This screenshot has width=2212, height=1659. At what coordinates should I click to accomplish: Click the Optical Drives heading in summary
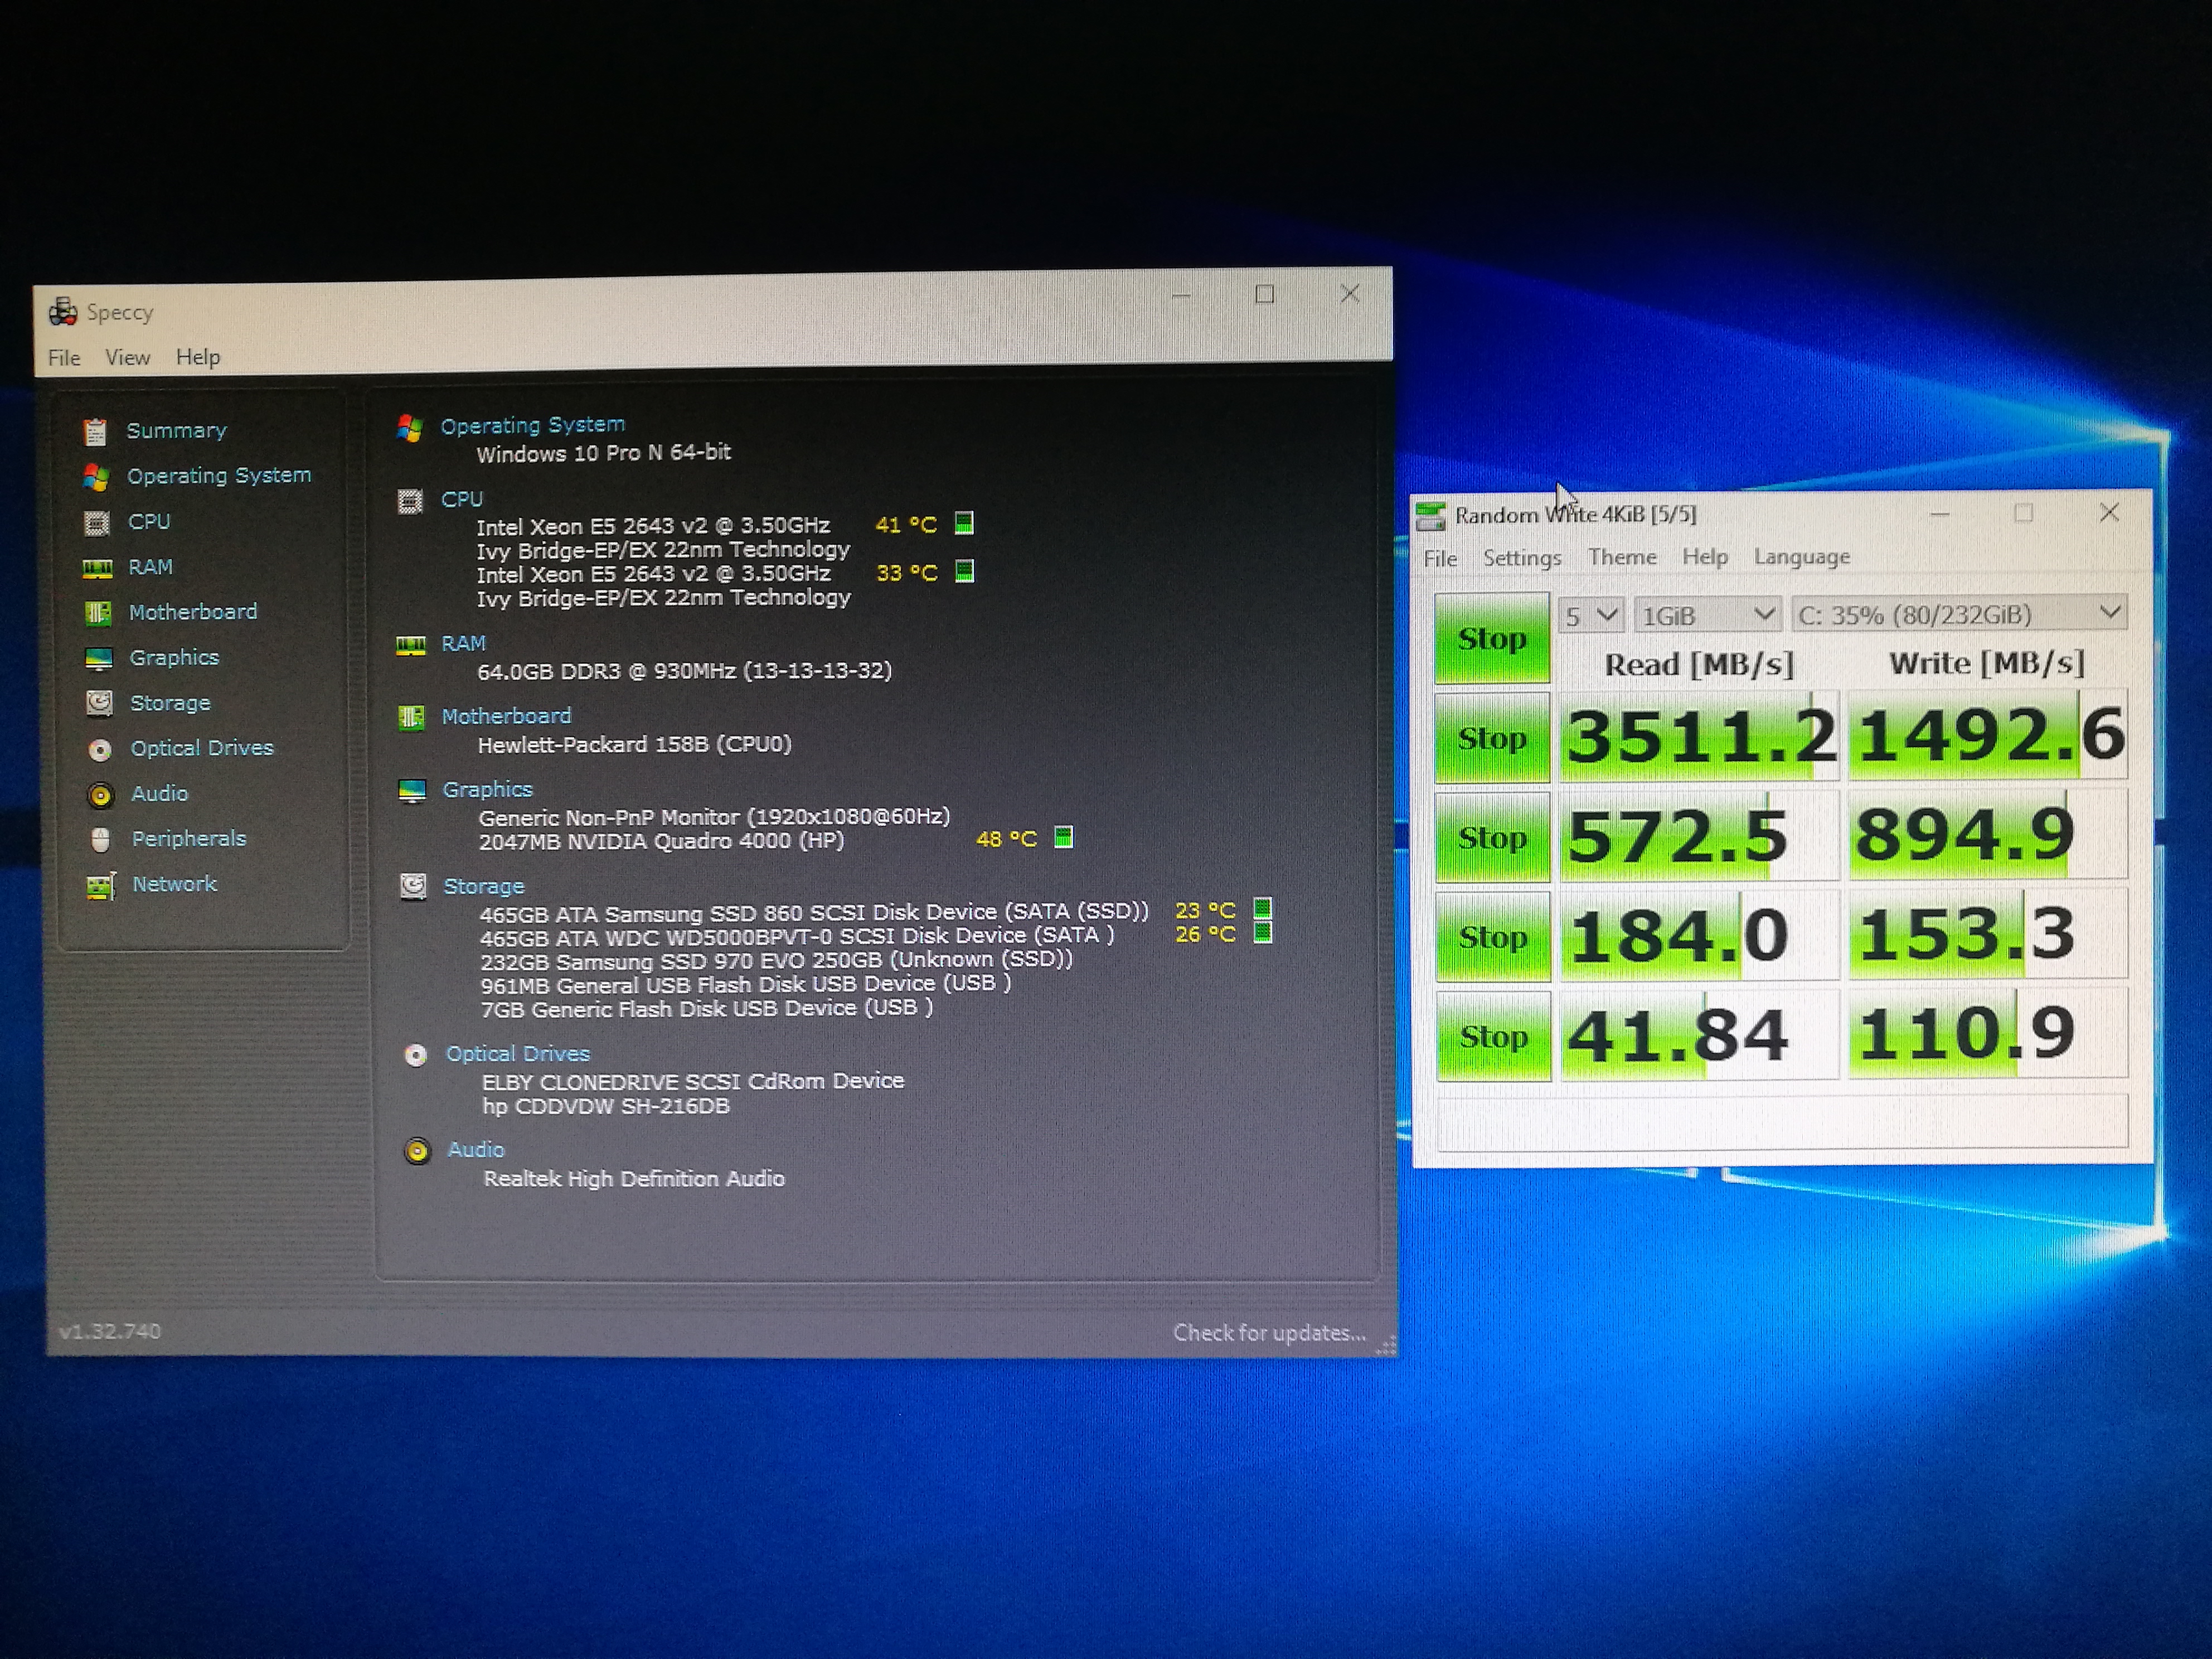tap(517, 1053)
